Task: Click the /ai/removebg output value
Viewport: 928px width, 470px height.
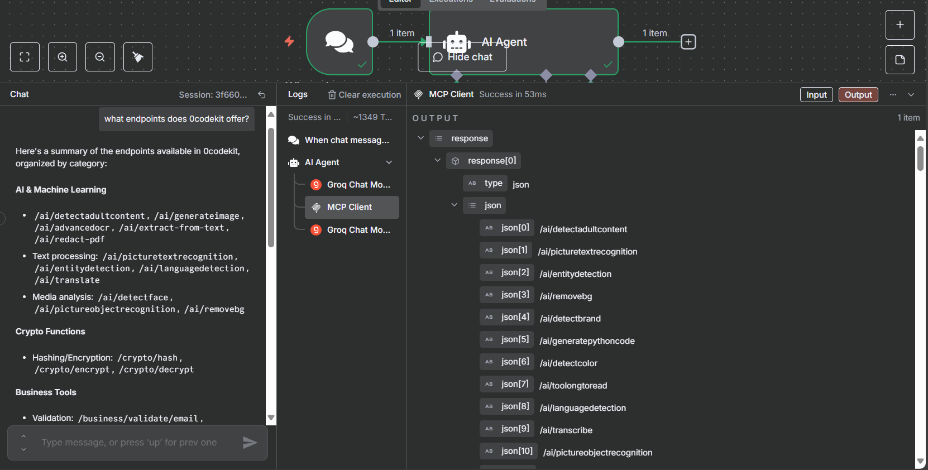Action: [566, 296]
